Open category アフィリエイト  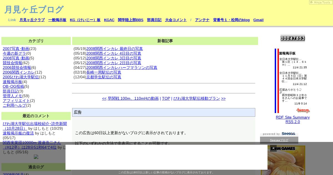click(16, 101)
